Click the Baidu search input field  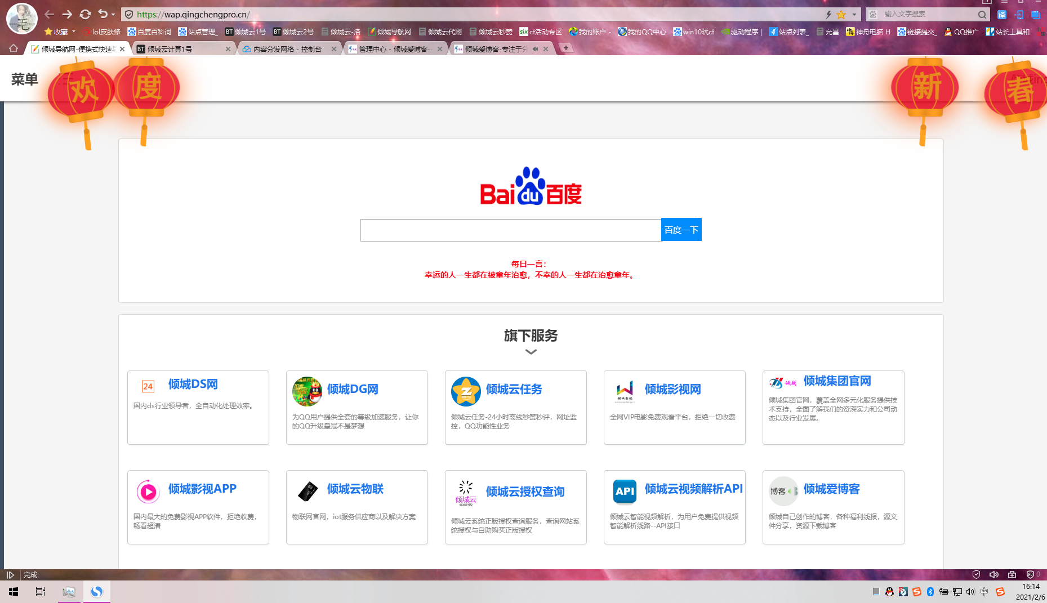(511, 230)
